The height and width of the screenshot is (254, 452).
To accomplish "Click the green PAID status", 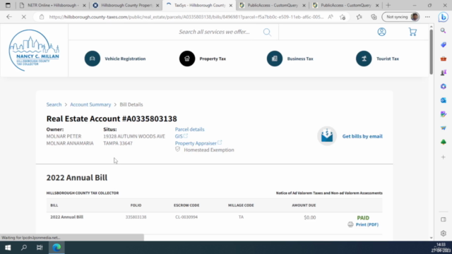I will click(x=363, y=218).
